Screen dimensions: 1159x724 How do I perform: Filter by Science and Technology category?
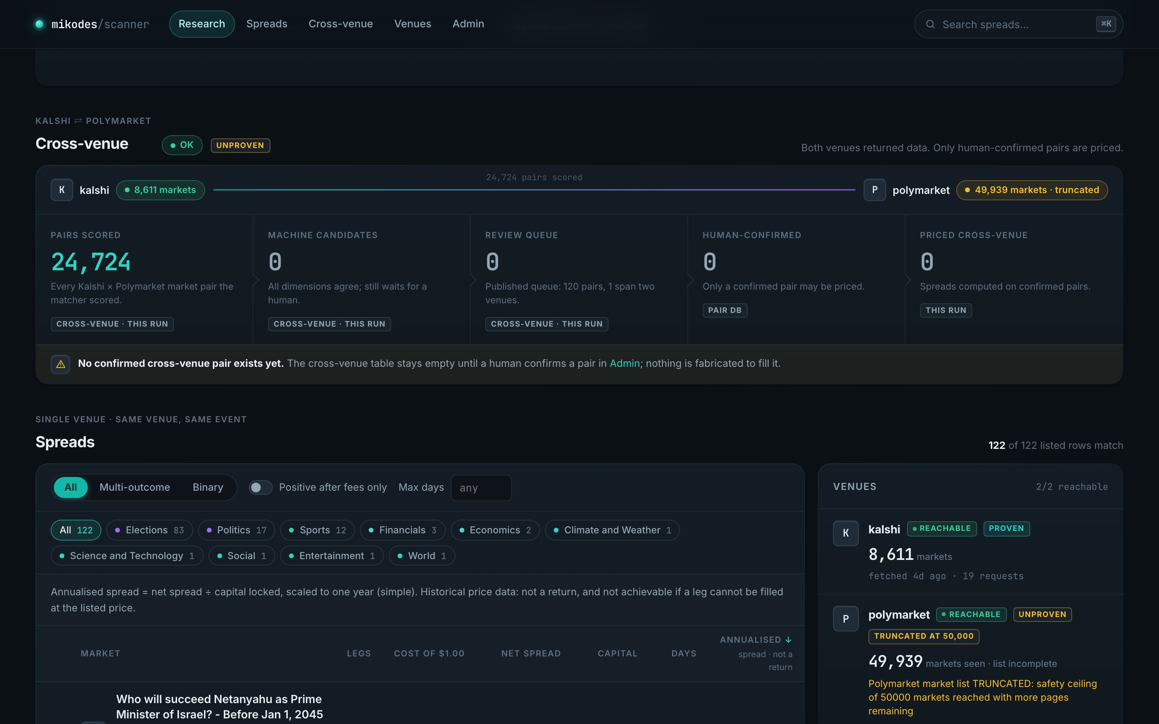(x=127, y=555)
